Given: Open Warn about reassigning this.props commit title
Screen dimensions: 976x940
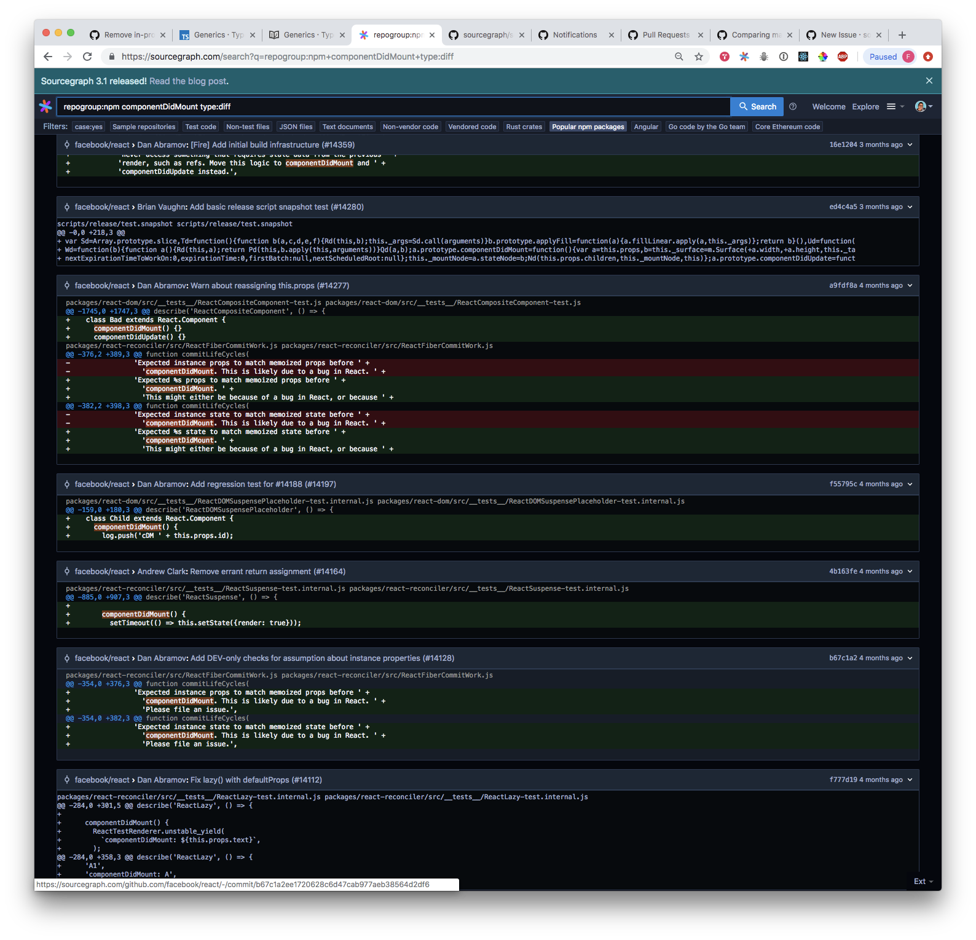Looking at the screenshot, I should [270, 285].
